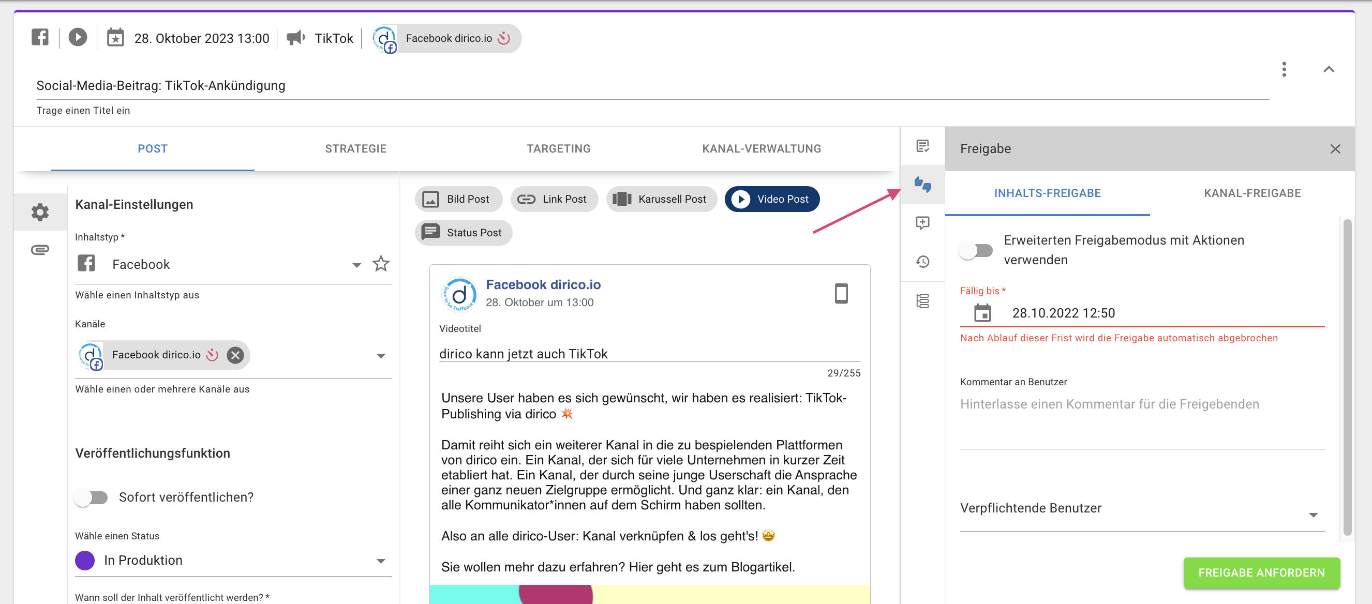
Task: Click the Kommentar an Benutzer text area
Action: [1142, 421]
